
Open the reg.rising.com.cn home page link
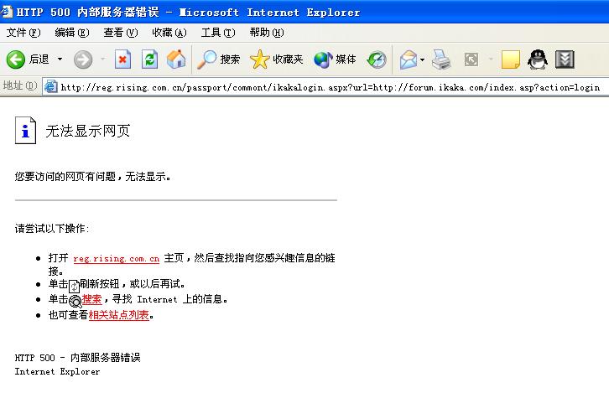[x=116, y=258]
